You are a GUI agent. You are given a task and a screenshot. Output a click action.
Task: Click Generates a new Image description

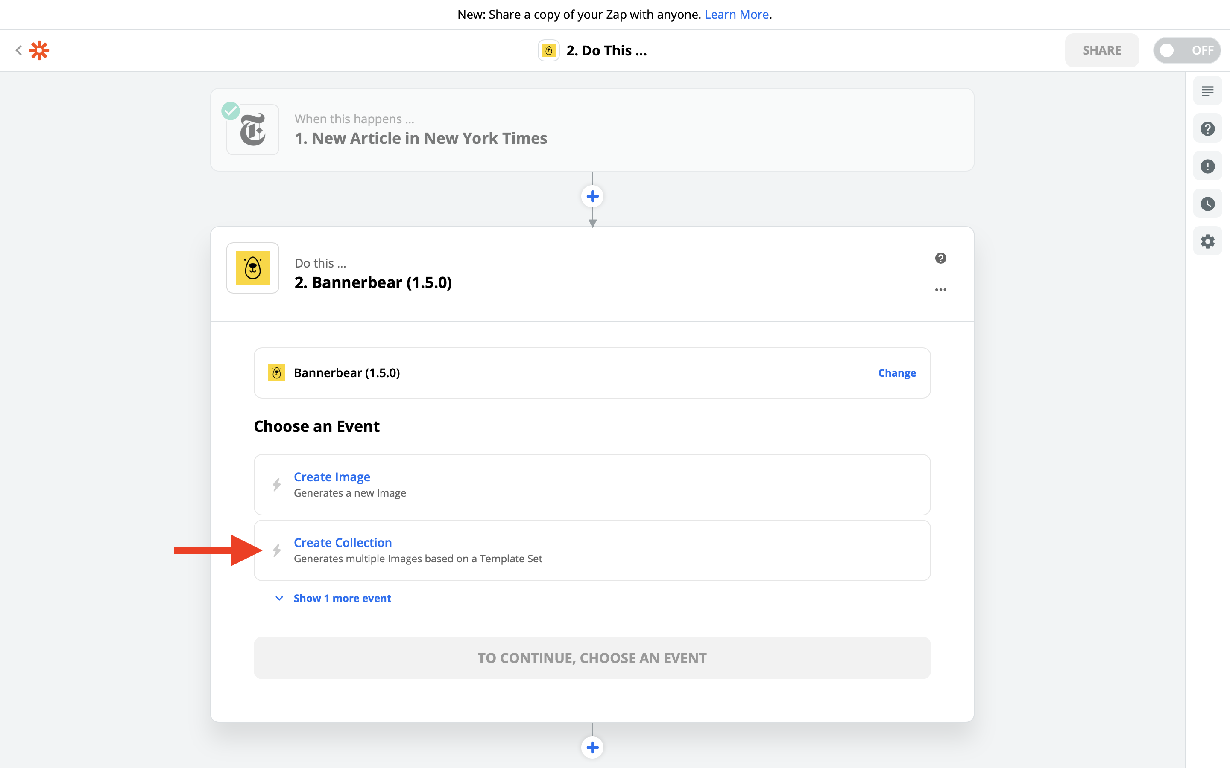(350, 493)
